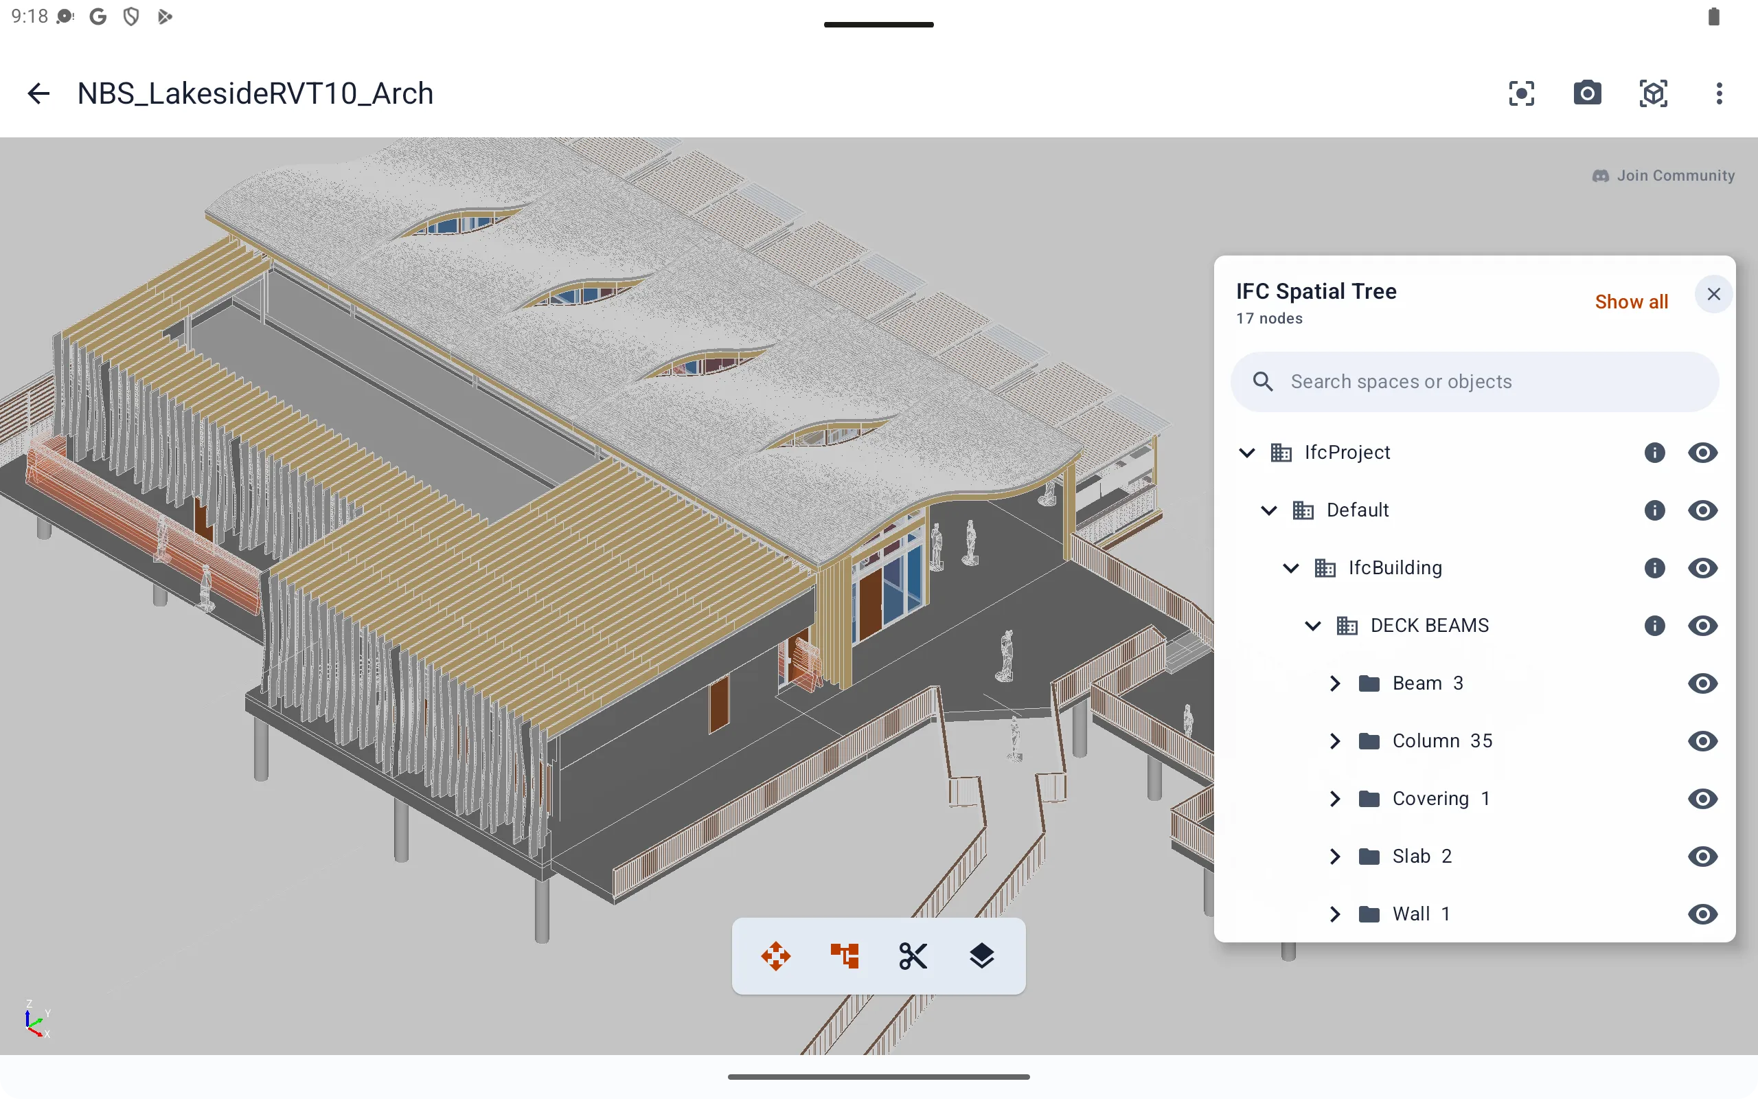Toggle Wall group visibility
This screenshot has width=1758, height=1099.
point(1702,914)
